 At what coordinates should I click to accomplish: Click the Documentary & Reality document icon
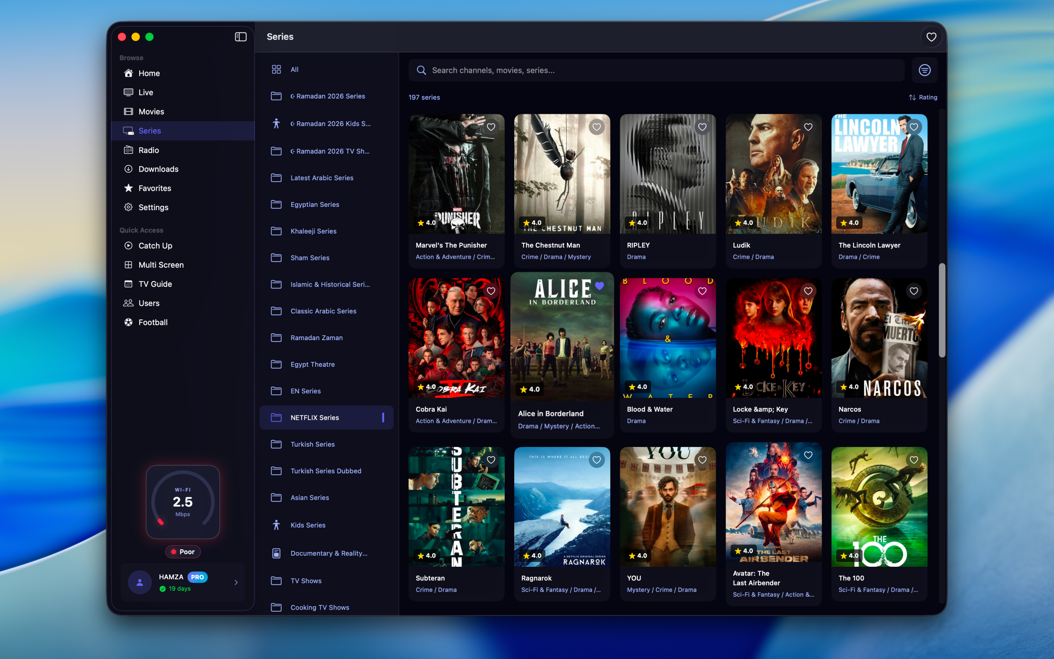point(276,553)
